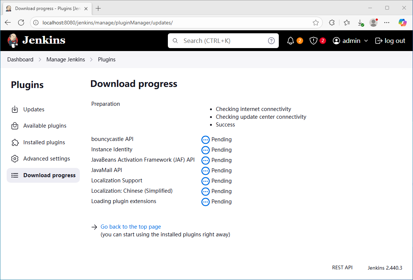Add page to favorites star icon
Viewport: 413px width, 280px height.
click(315, 23)
